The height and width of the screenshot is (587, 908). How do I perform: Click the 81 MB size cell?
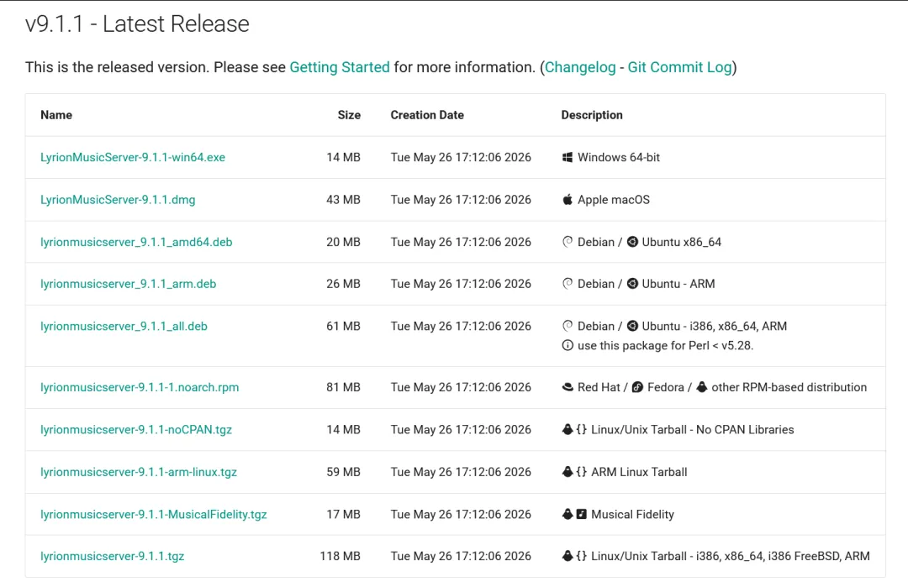point(343,387)
